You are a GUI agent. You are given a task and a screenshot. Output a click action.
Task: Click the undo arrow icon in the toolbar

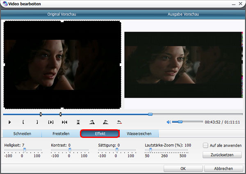click(119, 122)
